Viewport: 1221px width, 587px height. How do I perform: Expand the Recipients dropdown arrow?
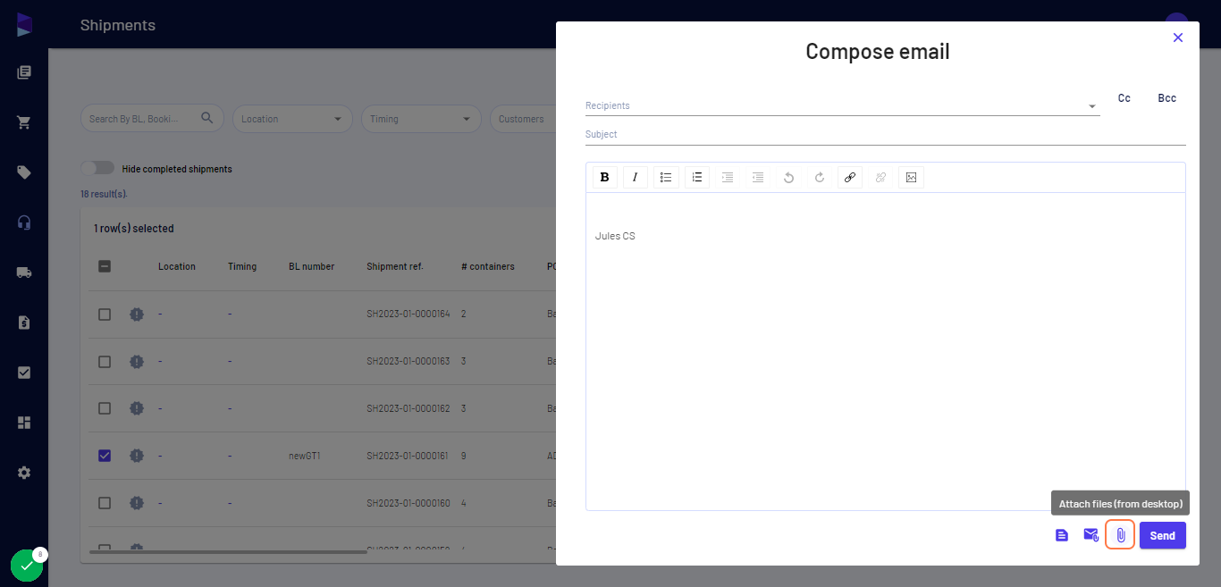(1091, 106)
